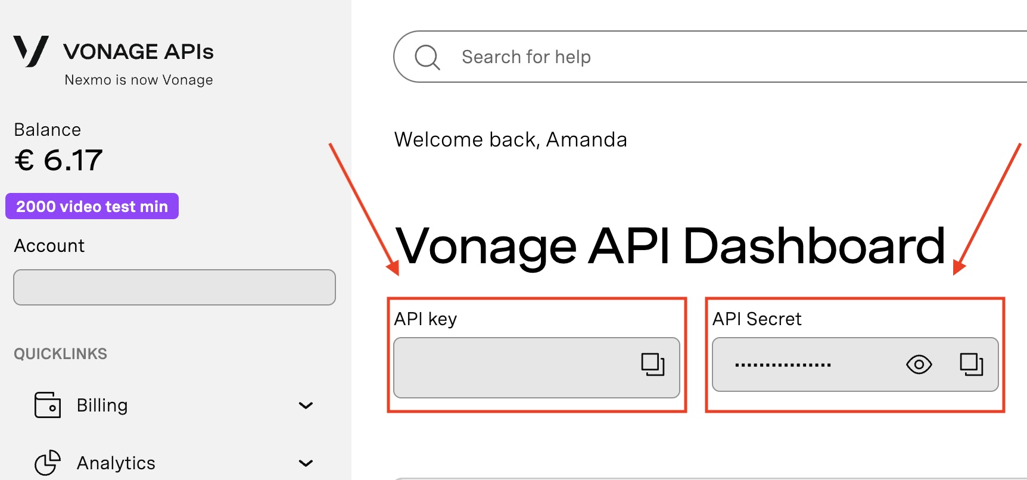
Task: Click the Billing wallet icon
Action: tap(48, 405)
